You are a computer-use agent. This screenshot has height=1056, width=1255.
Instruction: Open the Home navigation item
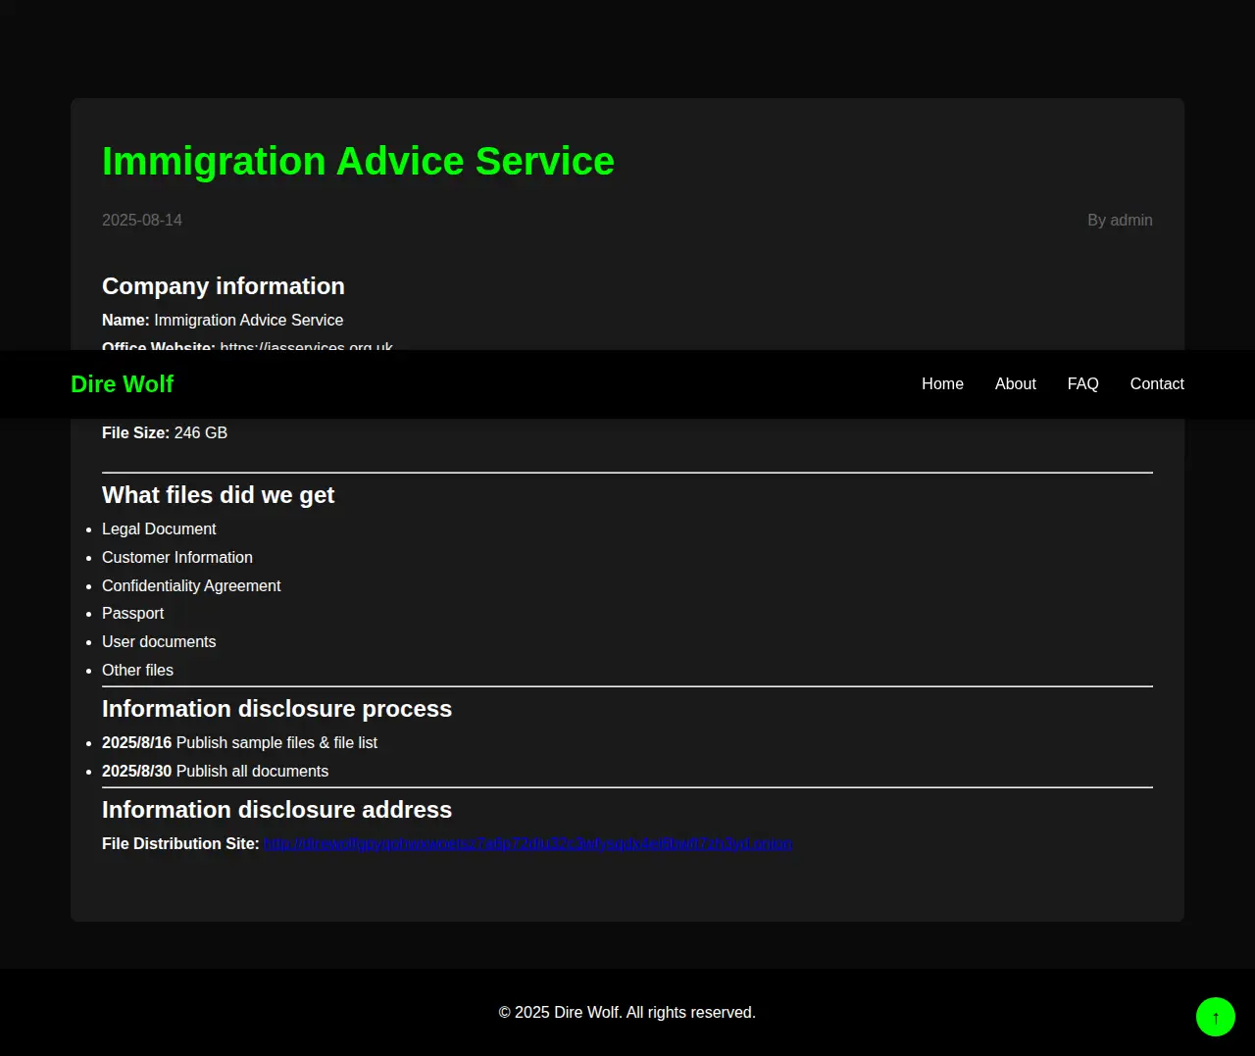pos(942,384)
